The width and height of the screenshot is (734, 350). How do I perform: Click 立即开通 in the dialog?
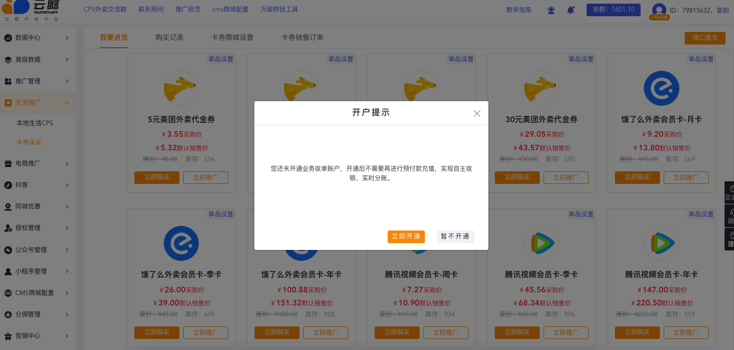(x=406, y=236)
